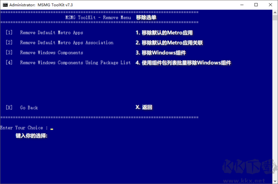
Task: Click the vertical scrollbar track below thumb
Action: click(275, 99)
